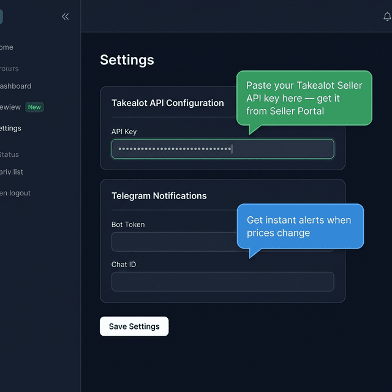Viewport: 392px width, 392px height.
Task: Click the Settings page heading
Action: (x=127, y=60)
